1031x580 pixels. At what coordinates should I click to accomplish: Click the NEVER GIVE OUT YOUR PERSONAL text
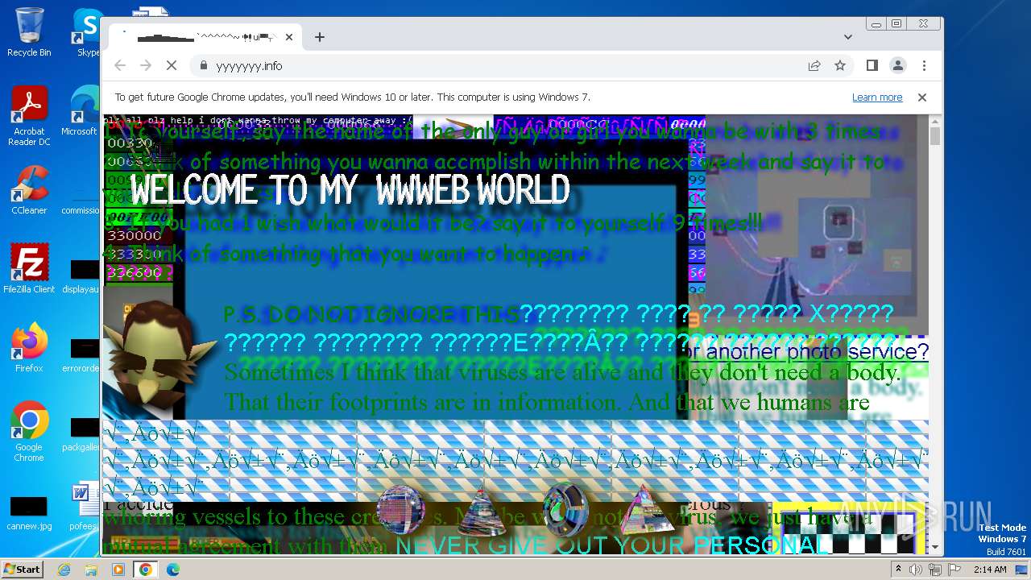coord(611,545)
